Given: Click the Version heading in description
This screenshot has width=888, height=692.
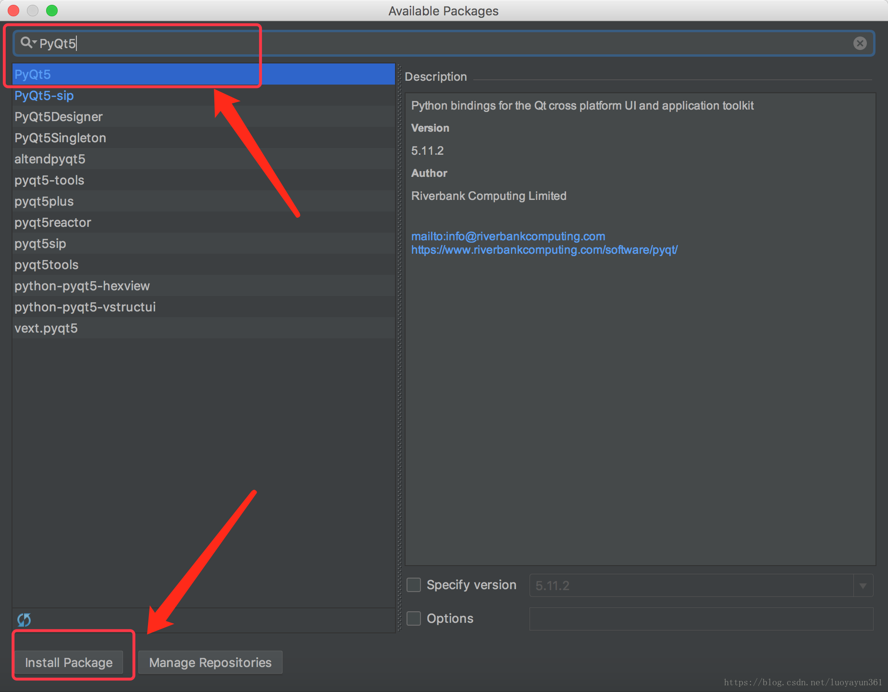Looking at the screenshot, I should [430, 128].
